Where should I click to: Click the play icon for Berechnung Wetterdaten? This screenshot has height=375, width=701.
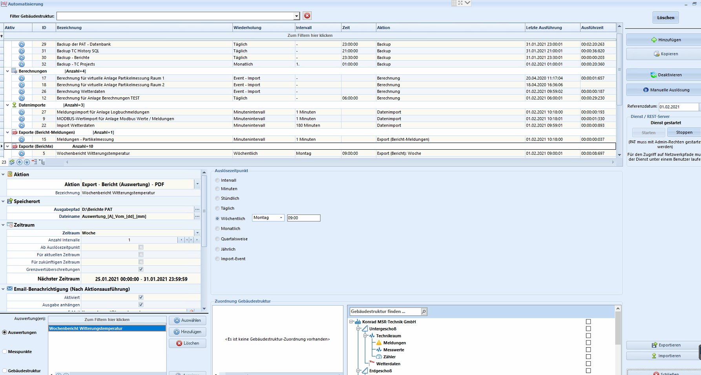click(22, 91)
